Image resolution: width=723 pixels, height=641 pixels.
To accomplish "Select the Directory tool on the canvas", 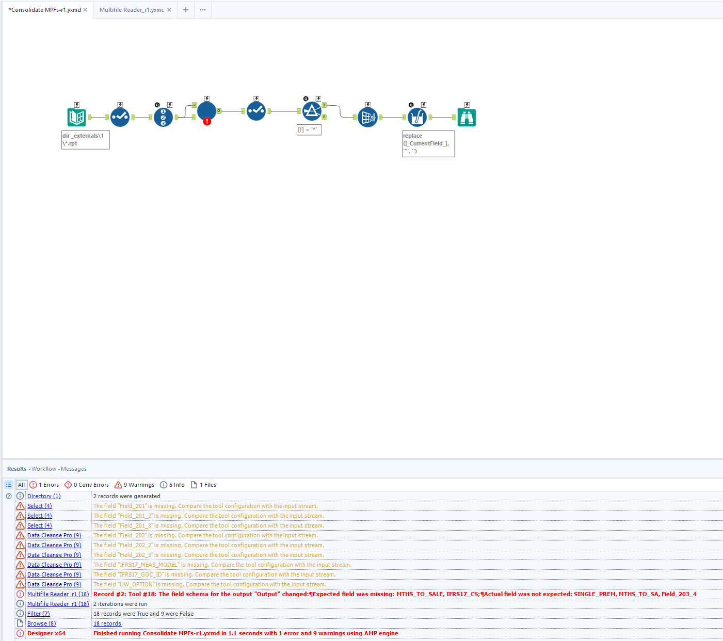I will click(x=76, y=117).
